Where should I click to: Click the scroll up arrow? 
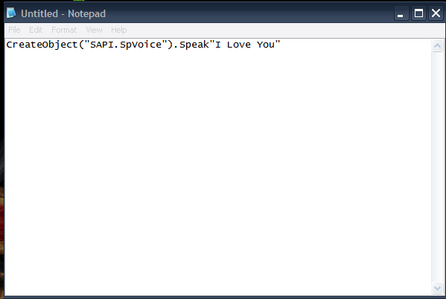[x=438, y=46]
